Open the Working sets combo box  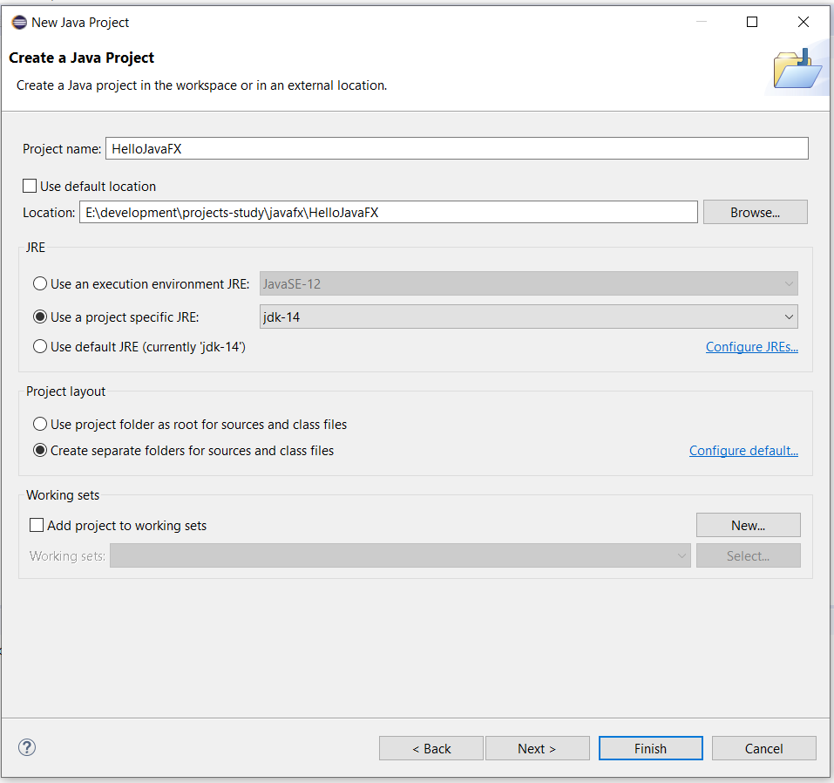[400, 555]
